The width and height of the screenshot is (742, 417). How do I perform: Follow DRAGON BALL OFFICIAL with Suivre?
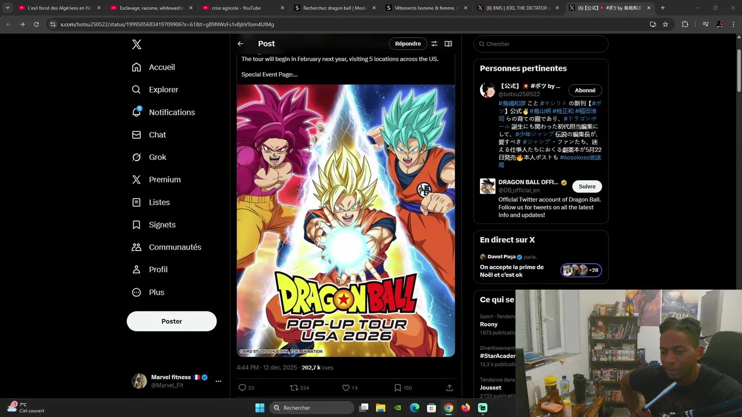pos(587,186)
